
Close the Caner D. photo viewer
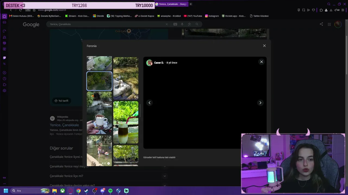[262, 62]
